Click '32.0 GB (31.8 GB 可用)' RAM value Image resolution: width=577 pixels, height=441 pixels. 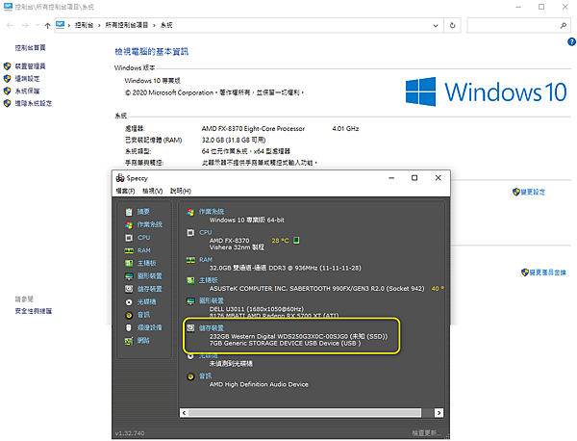pos(234,140)
